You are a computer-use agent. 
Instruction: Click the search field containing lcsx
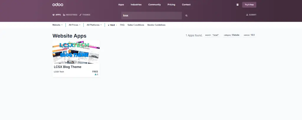coord(152,16)
